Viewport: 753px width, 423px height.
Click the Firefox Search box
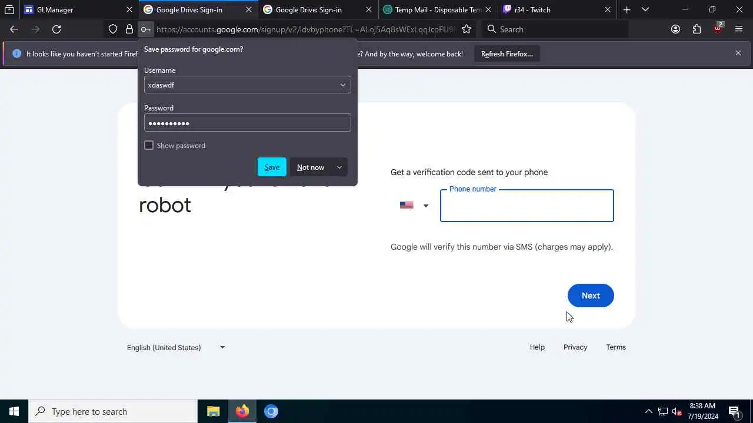tap(555, 29)
